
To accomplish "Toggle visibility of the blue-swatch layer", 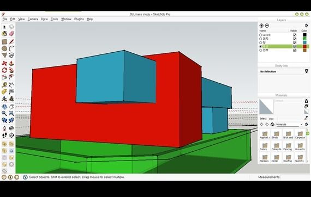I will (x=295, y=42).
